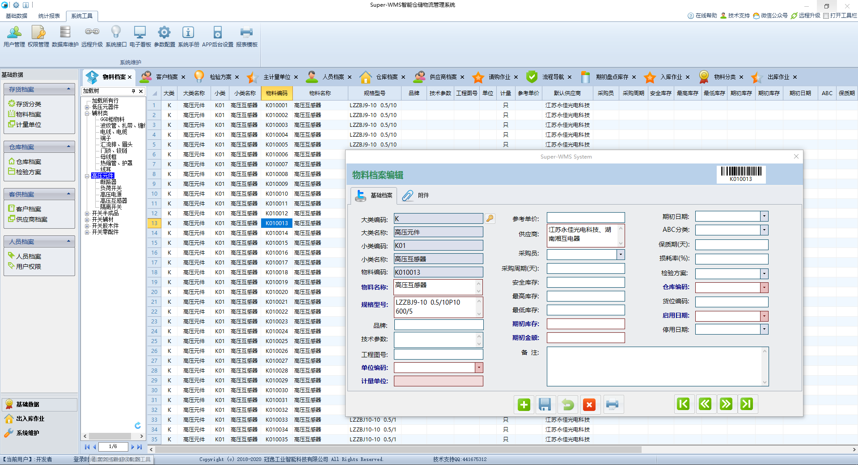858x465 pixels.
Task: Click the green add-record button in dialog
Action: click(x=524, y=404)
